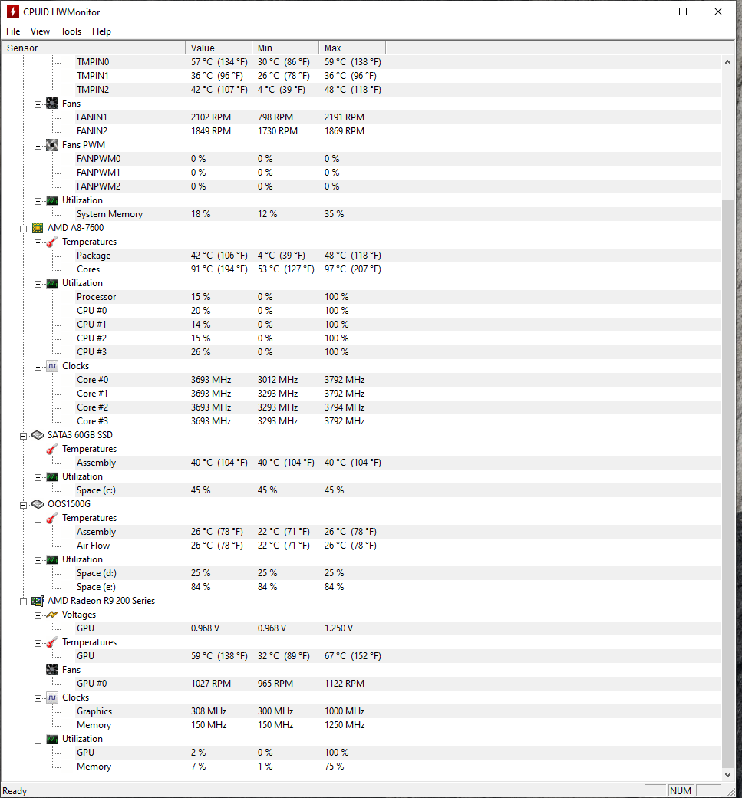Click the Ready status bar text

click(15, 791)
